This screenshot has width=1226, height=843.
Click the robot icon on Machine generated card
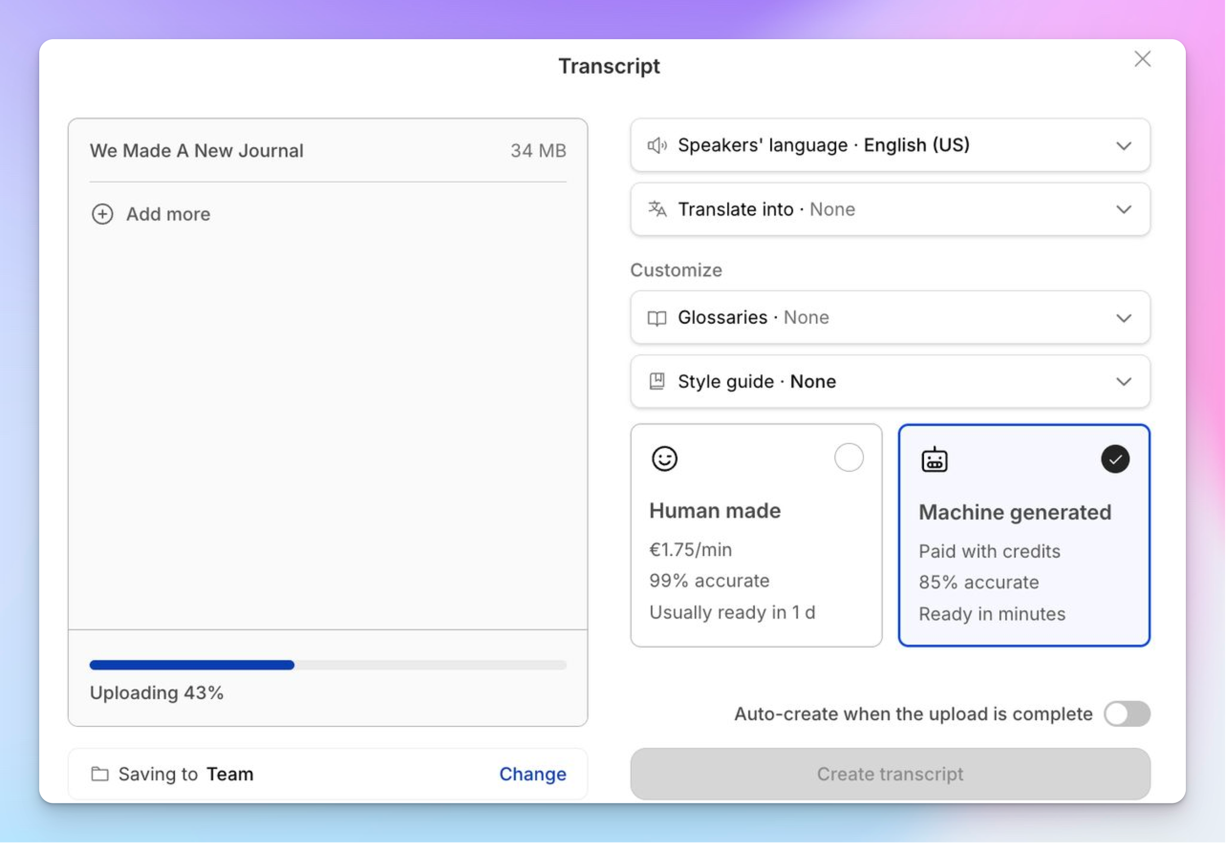pyautogui.click(x=934, y=458)
